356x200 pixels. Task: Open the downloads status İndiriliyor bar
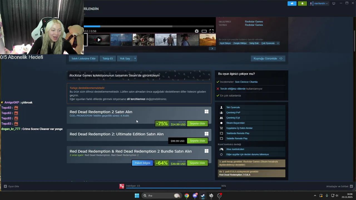point(176,186)
